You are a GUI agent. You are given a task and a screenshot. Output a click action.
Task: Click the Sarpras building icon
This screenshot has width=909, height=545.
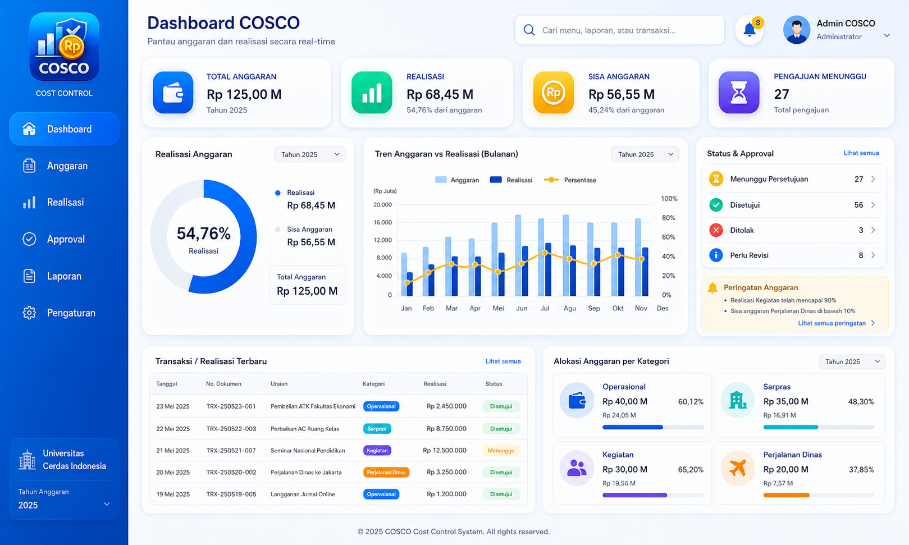(738, 400)
